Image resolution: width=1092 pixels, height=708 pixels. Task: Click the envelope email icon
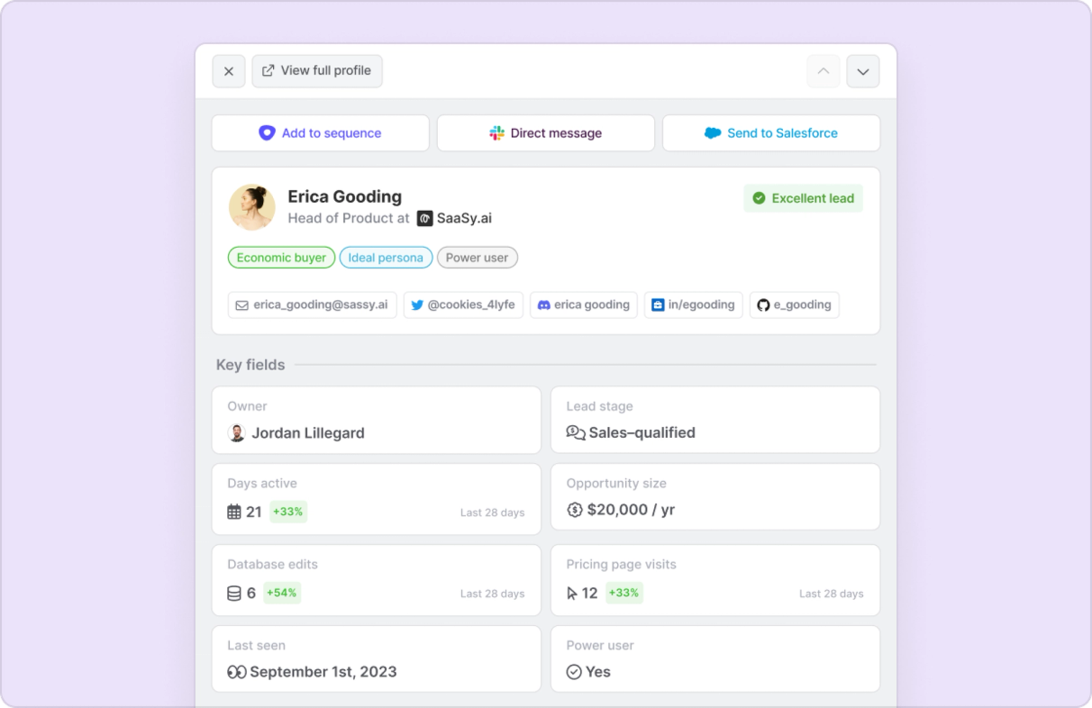coord(242,305)
